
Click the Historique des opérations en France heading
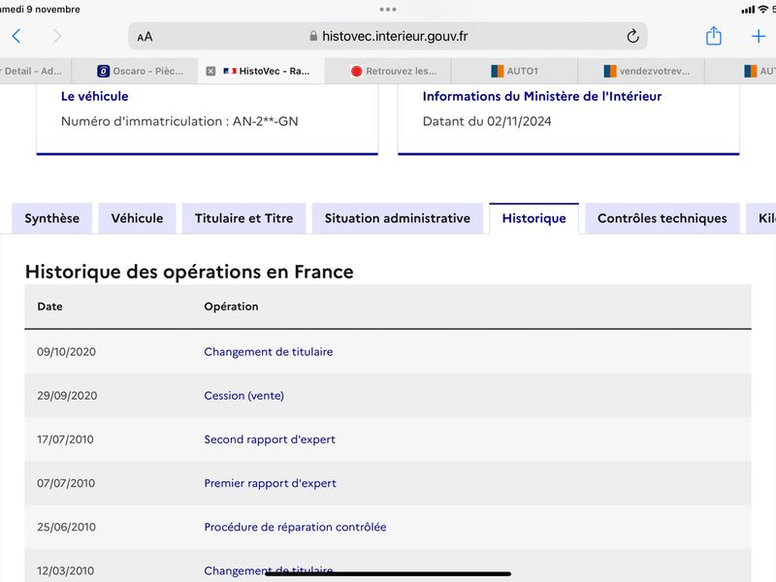pyautogui.click(x=189, y=272)
